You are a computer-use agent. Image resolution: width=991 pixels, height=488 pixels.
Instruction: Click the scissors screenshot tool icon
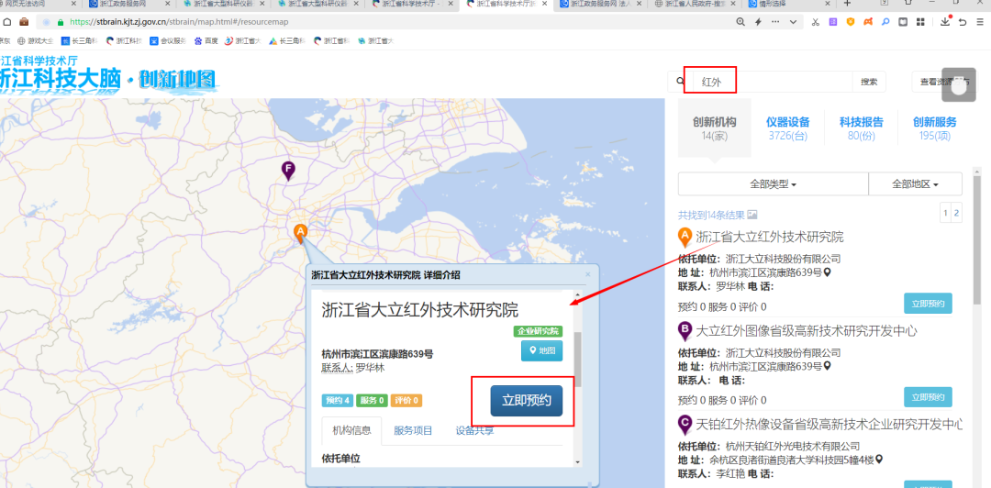click(816, 22)
